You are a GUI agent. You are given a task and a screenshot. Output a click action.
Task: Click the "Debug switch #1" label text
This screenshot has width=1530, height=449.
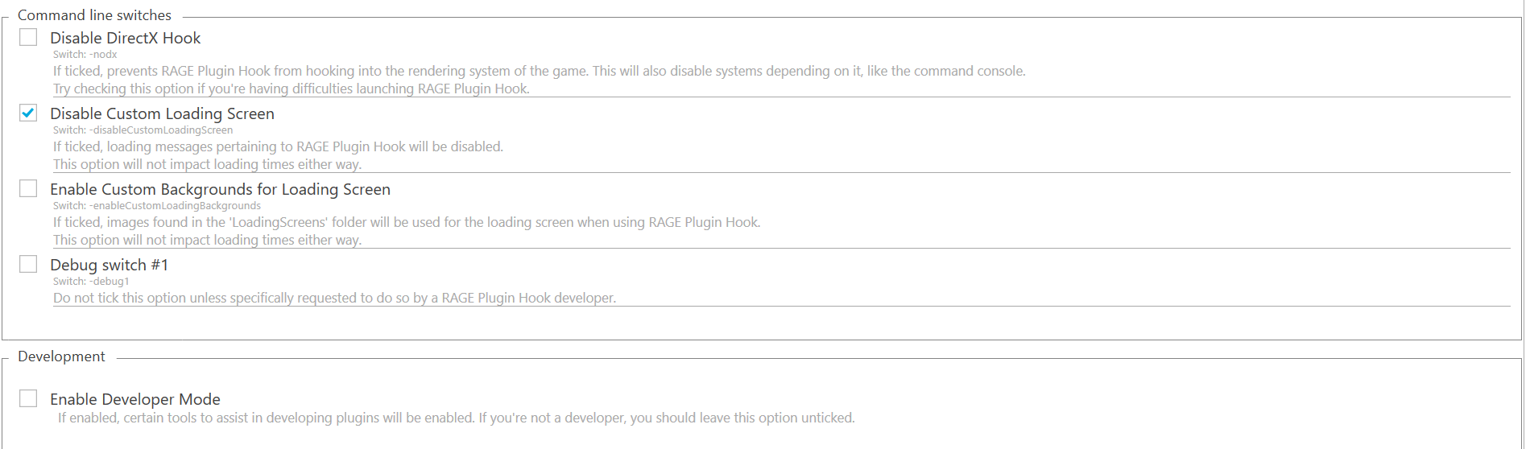tap(109, 265)
